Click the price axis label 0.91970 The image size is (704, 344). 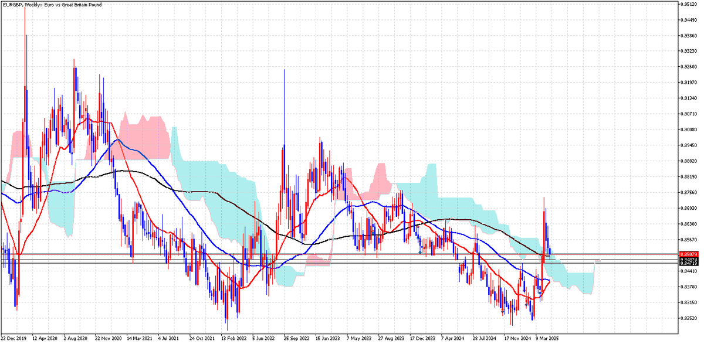[x=689, y=83]
